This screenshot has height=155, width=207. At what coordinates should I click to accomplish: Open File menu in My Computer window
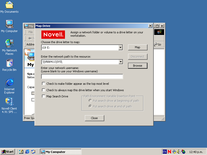[x=31, y=32]
